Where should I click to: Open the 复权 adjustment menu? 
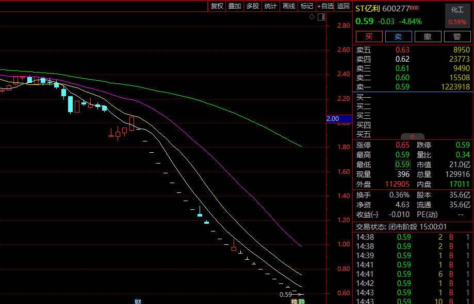click(x=217, y=6)
